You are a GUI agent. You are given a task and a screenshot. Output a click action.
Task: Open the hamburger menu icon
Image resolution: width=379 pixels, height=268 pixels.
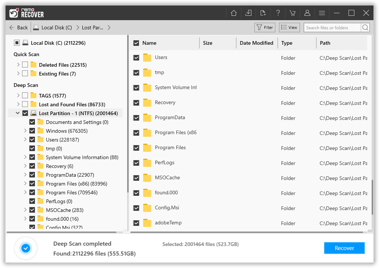pos(322,13)
